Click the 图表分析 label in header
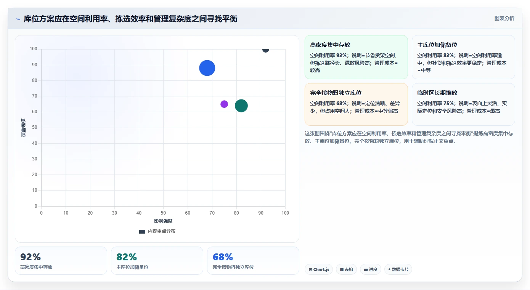 pos(504,18)
